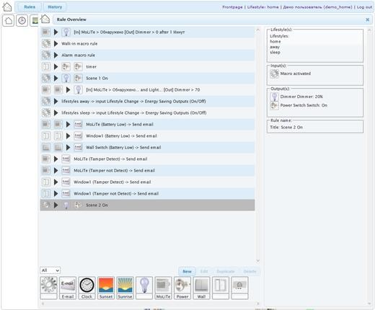Image resolution: width=375 pixels, height=310 pixels.
Task: Select the Wall switch palette icon
Action: pos(201,285)
